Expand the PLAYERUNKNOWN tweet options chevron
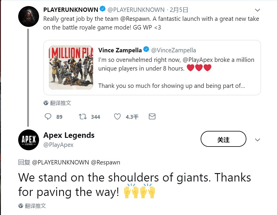The width and height of the screenshot is (277, 215). tap(257, 10)
